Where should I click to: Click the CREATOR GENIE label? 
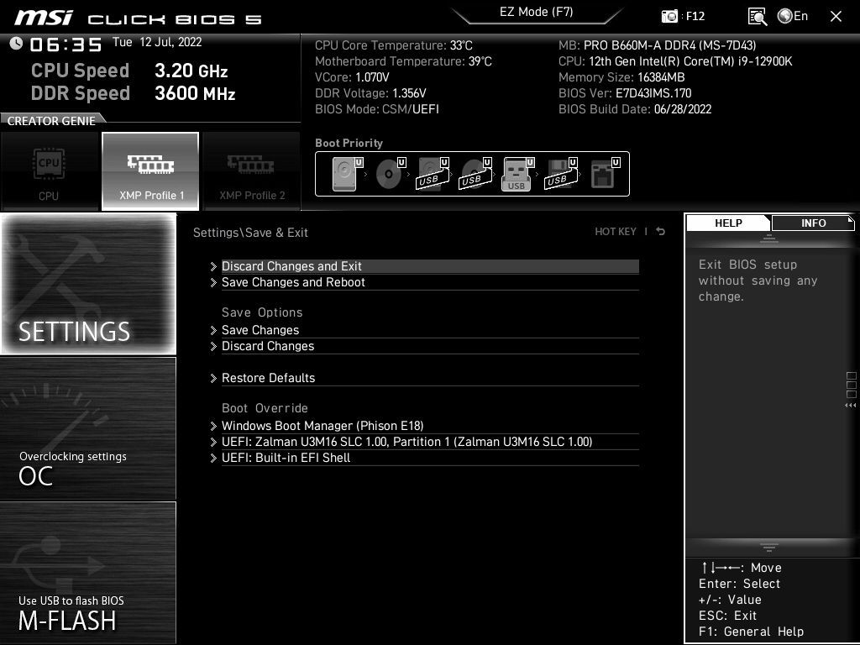click(51, 121)
